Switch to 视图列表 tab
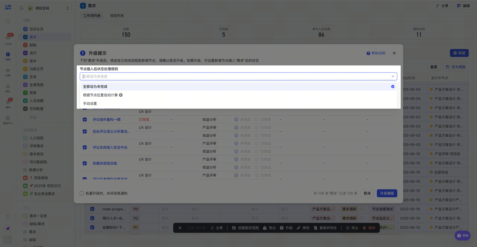The image size is (477, 247). click(117, 16)
